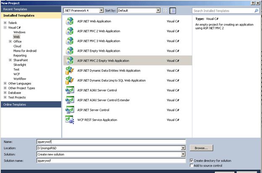Click the Solution name input field

[x=111, y=161]
